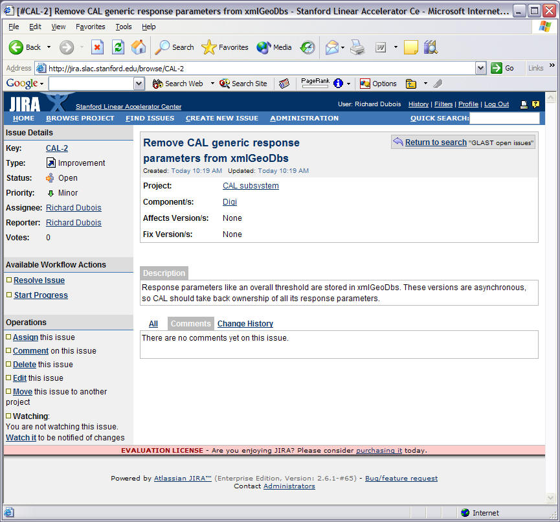The height and width of the screenshot is (522, 560).
Task: Open the Favorites menu
Action: [x=91, y=27]
